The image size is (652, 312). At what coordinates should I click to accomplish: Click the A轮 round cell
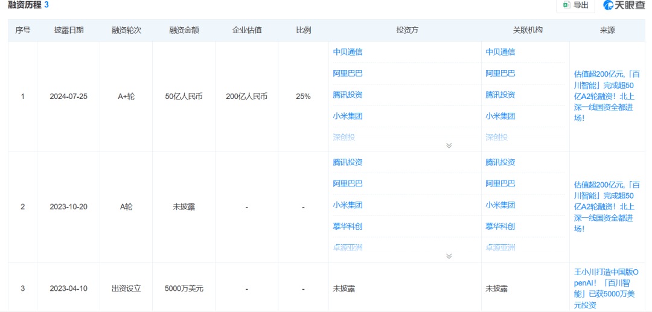[x=126, y=207]
